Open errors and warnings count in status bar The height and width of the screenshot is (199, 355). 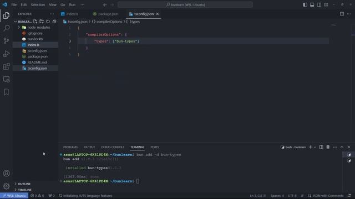37,196
